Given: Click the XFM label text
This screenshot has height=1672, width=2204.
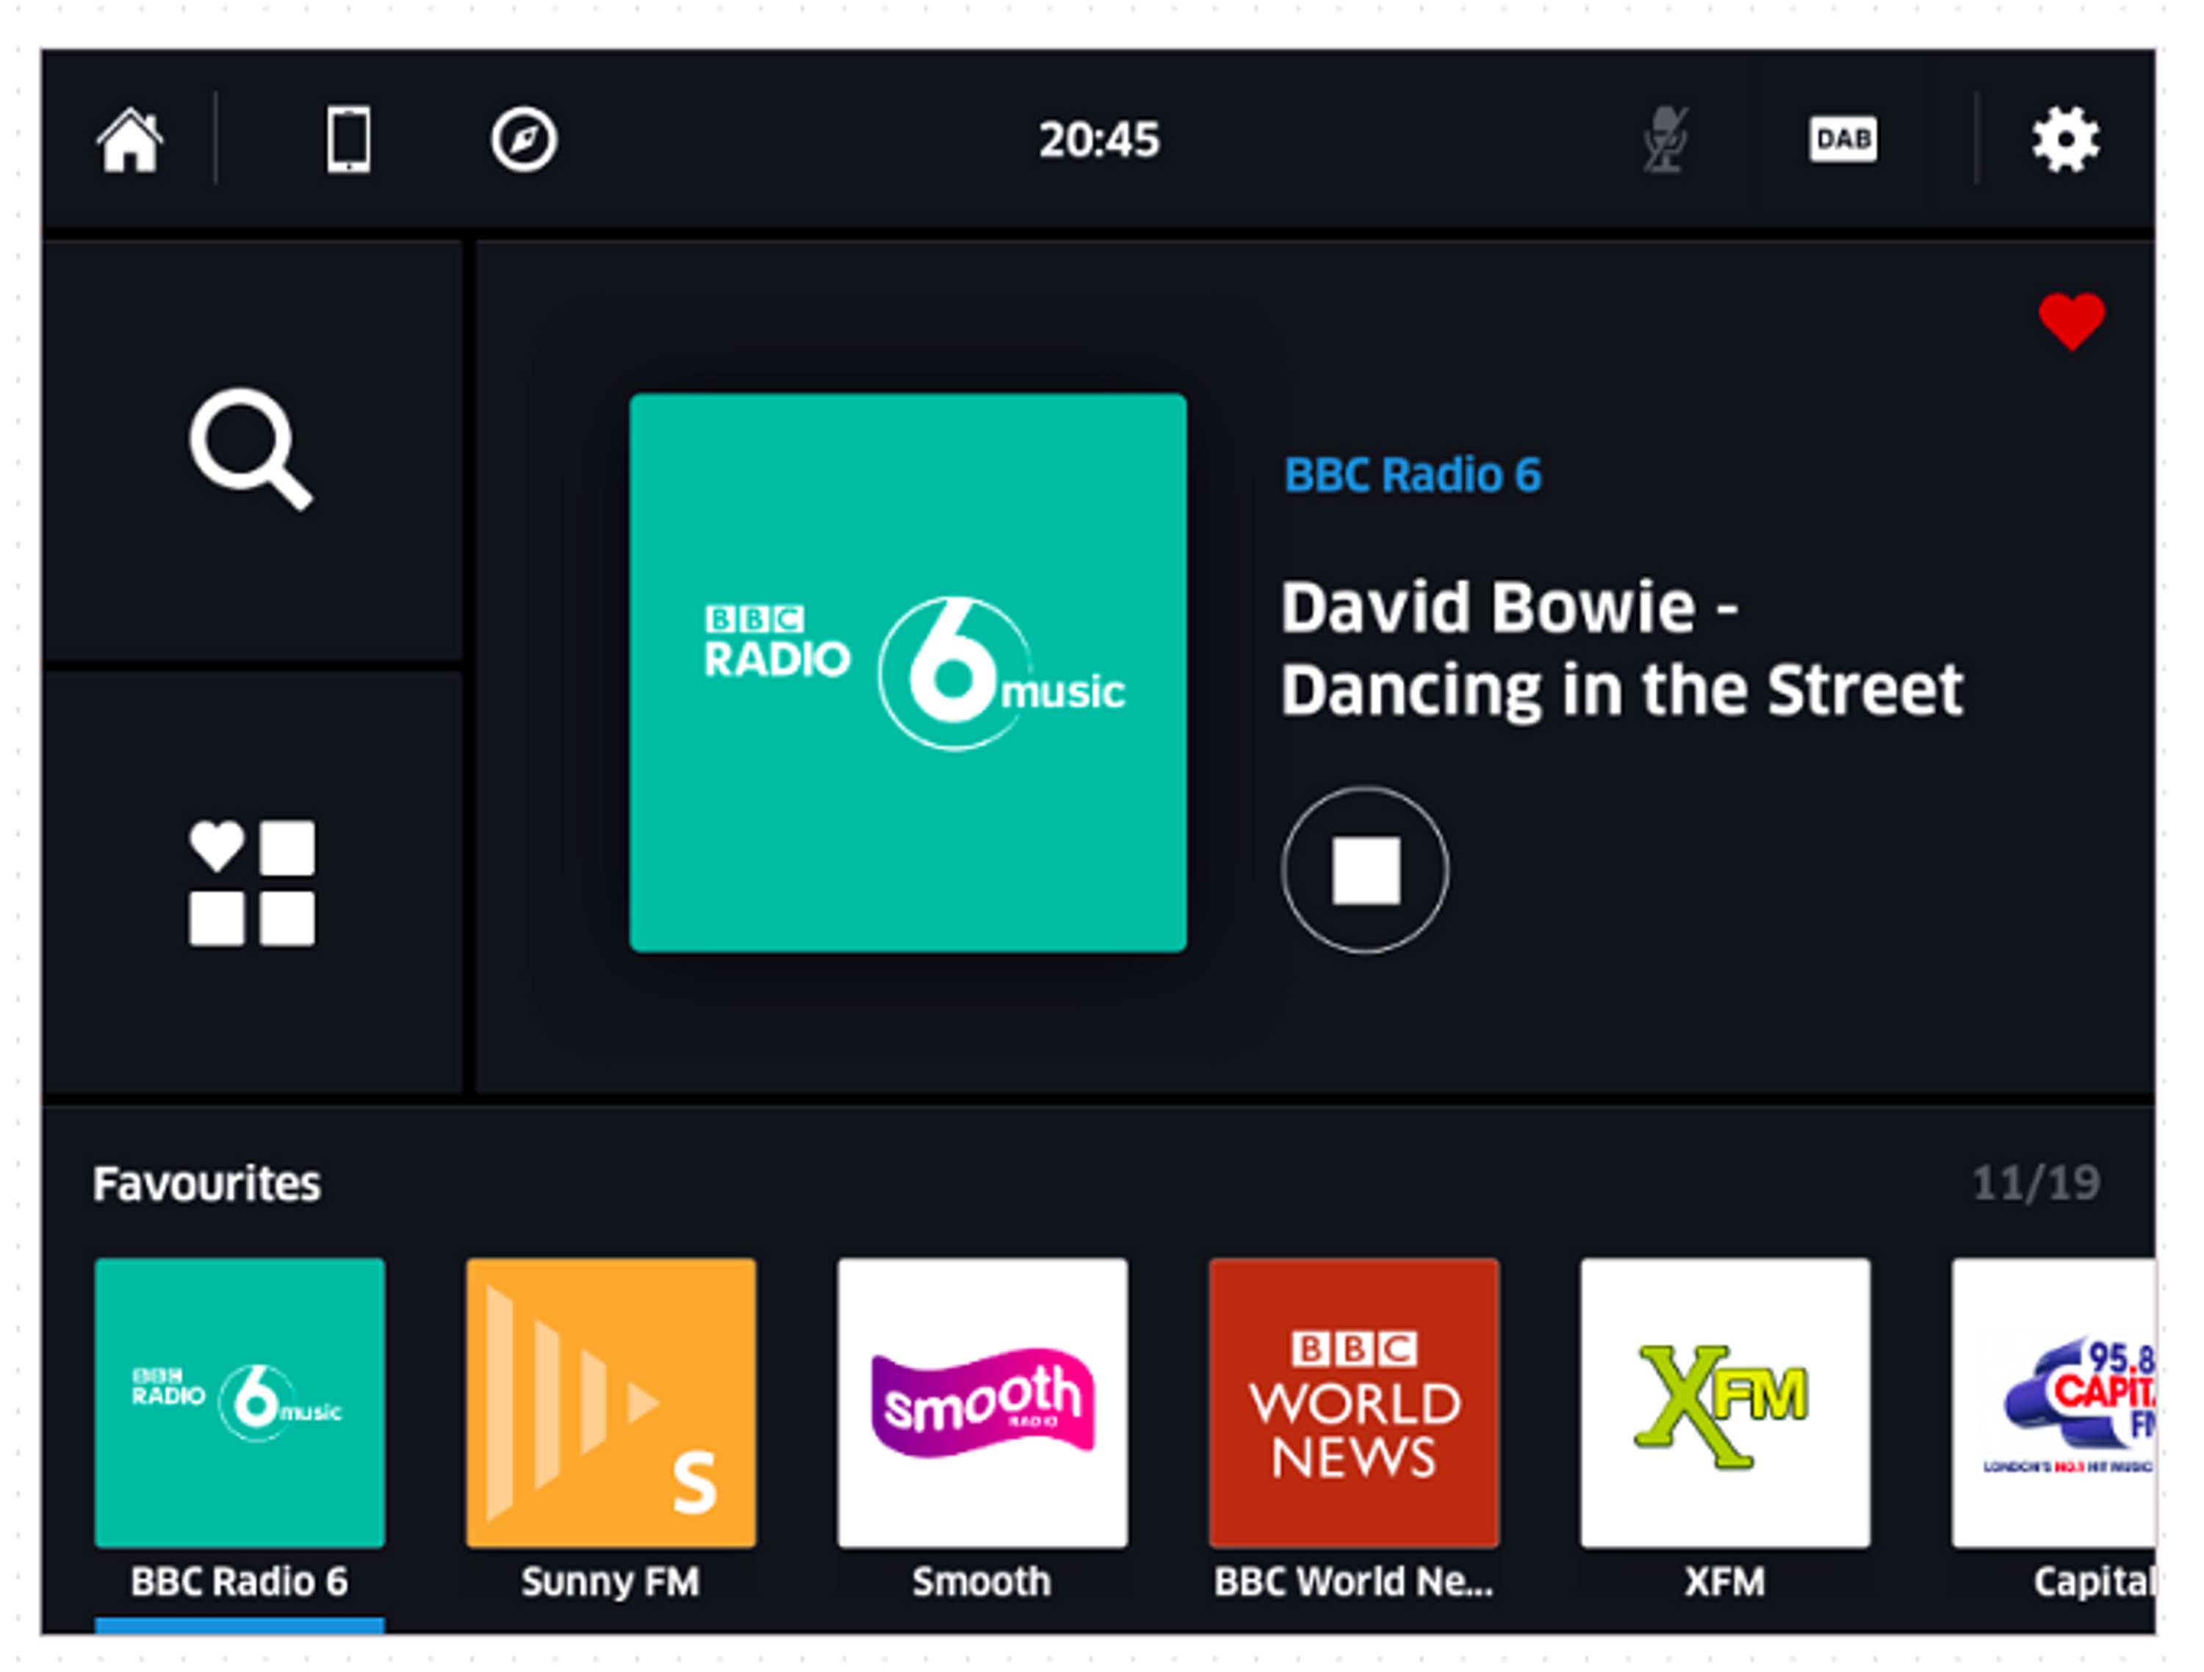Looking at the screenshot, I should tap(1725, 1582).
